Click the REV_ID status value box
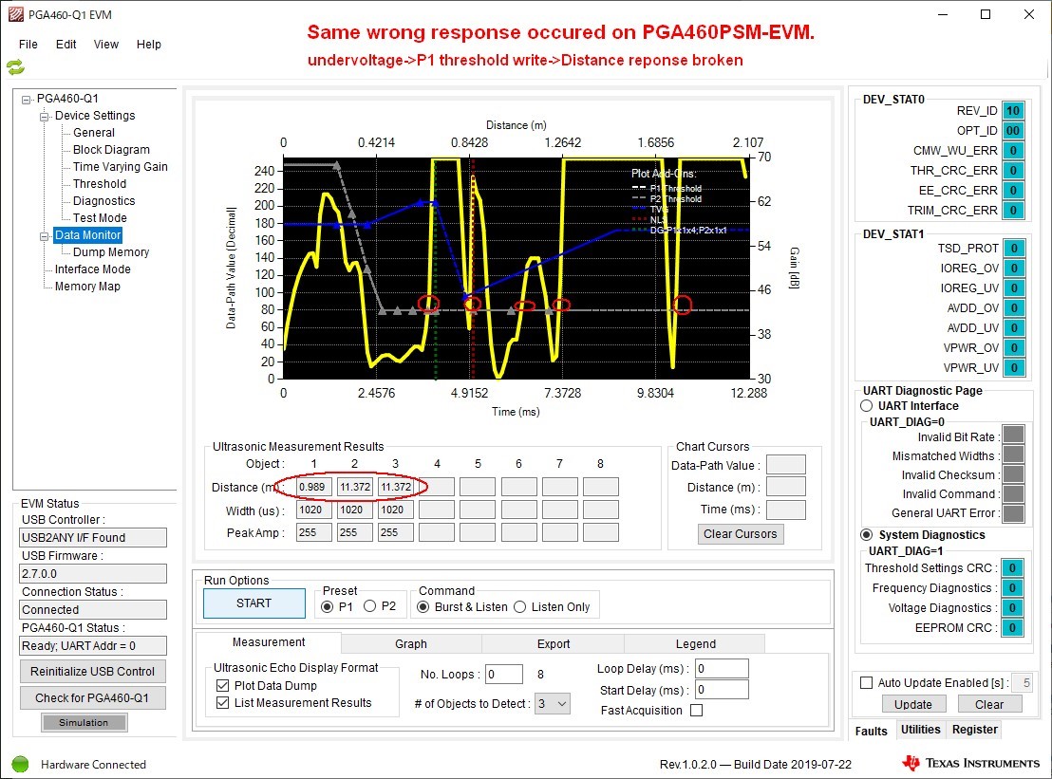This screenshot has height=779, width=1052. pos(1013,111)
